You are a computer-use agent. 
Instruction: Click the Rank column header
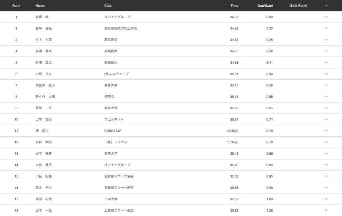16,6
